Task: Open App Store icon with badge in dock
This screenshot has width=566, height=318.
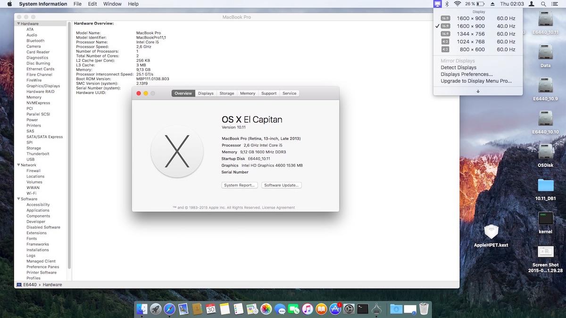Action: tap(335, 309)
